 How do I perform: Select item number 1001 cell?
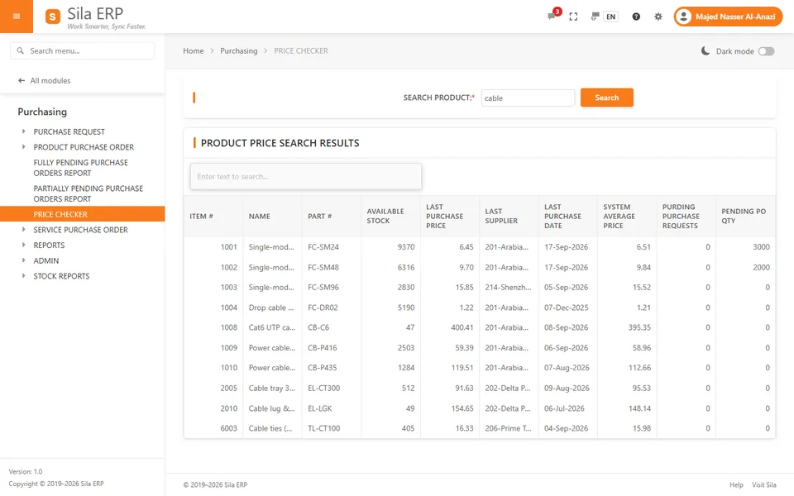point(213,247)
